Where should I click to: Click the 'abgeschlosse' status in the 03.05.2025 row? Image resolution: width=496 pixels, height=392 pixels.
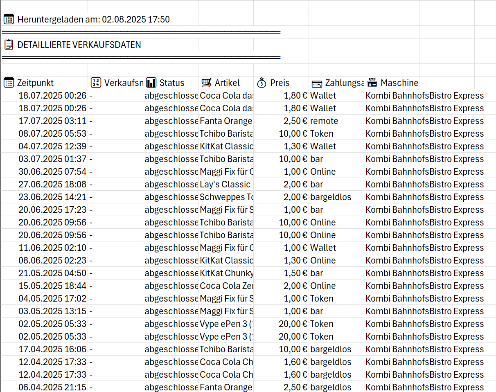(x=171, y=311)
